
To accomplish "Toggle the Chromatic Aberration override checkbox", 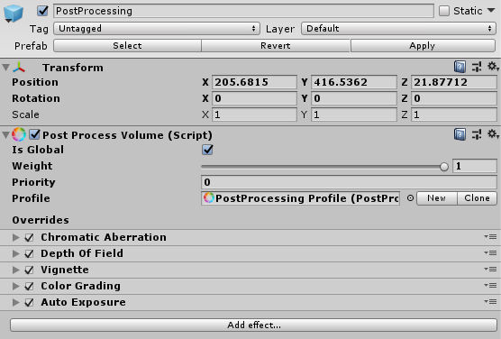I will pyautogui.click(x=29, y=237).
